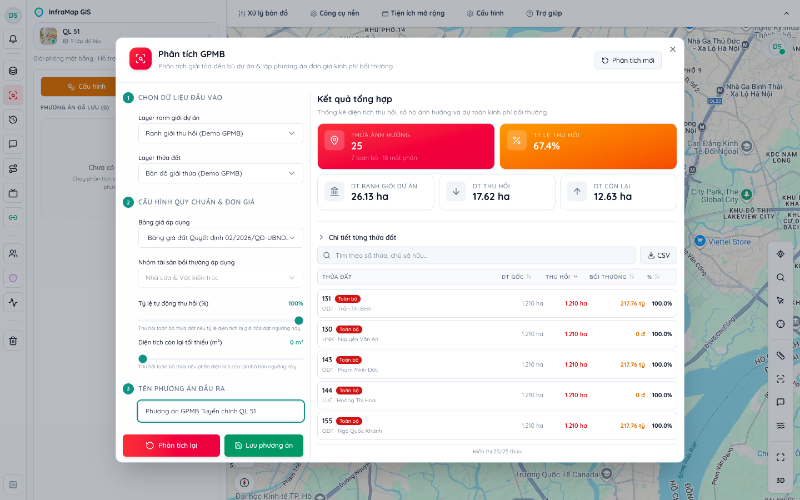
Task: Select parcel row 131 Trần Thị Bình
Action: (x=497, y=303)
